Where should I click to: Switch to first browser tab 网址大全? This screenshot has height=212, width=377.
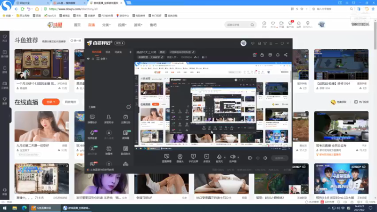point(32,3)
